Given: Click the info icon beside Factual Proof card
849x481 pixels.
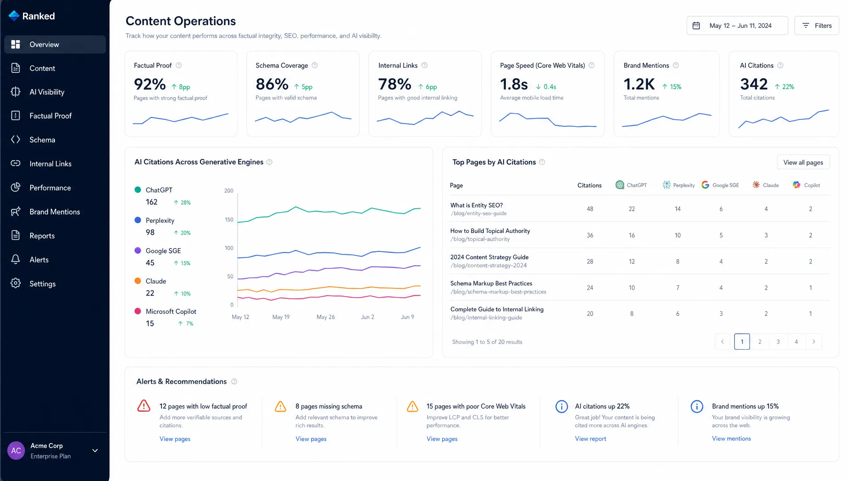Looking at the screenshot, I should coord(179,65).
